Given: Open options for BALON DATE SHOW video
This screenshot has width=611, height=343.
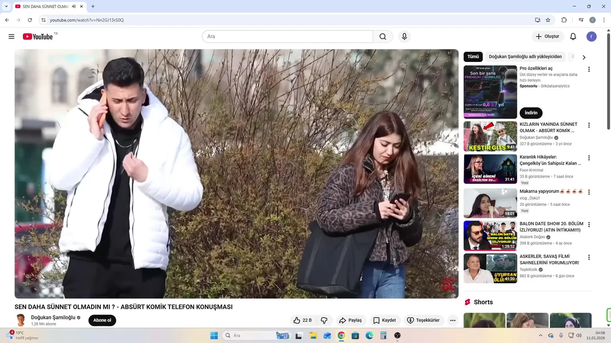Looking at the screenshot, I should tap(589, 224).
